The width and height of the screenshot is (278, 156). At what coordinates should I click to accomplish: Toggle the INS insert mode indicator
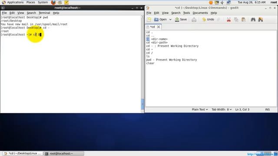tap(268, 110)
